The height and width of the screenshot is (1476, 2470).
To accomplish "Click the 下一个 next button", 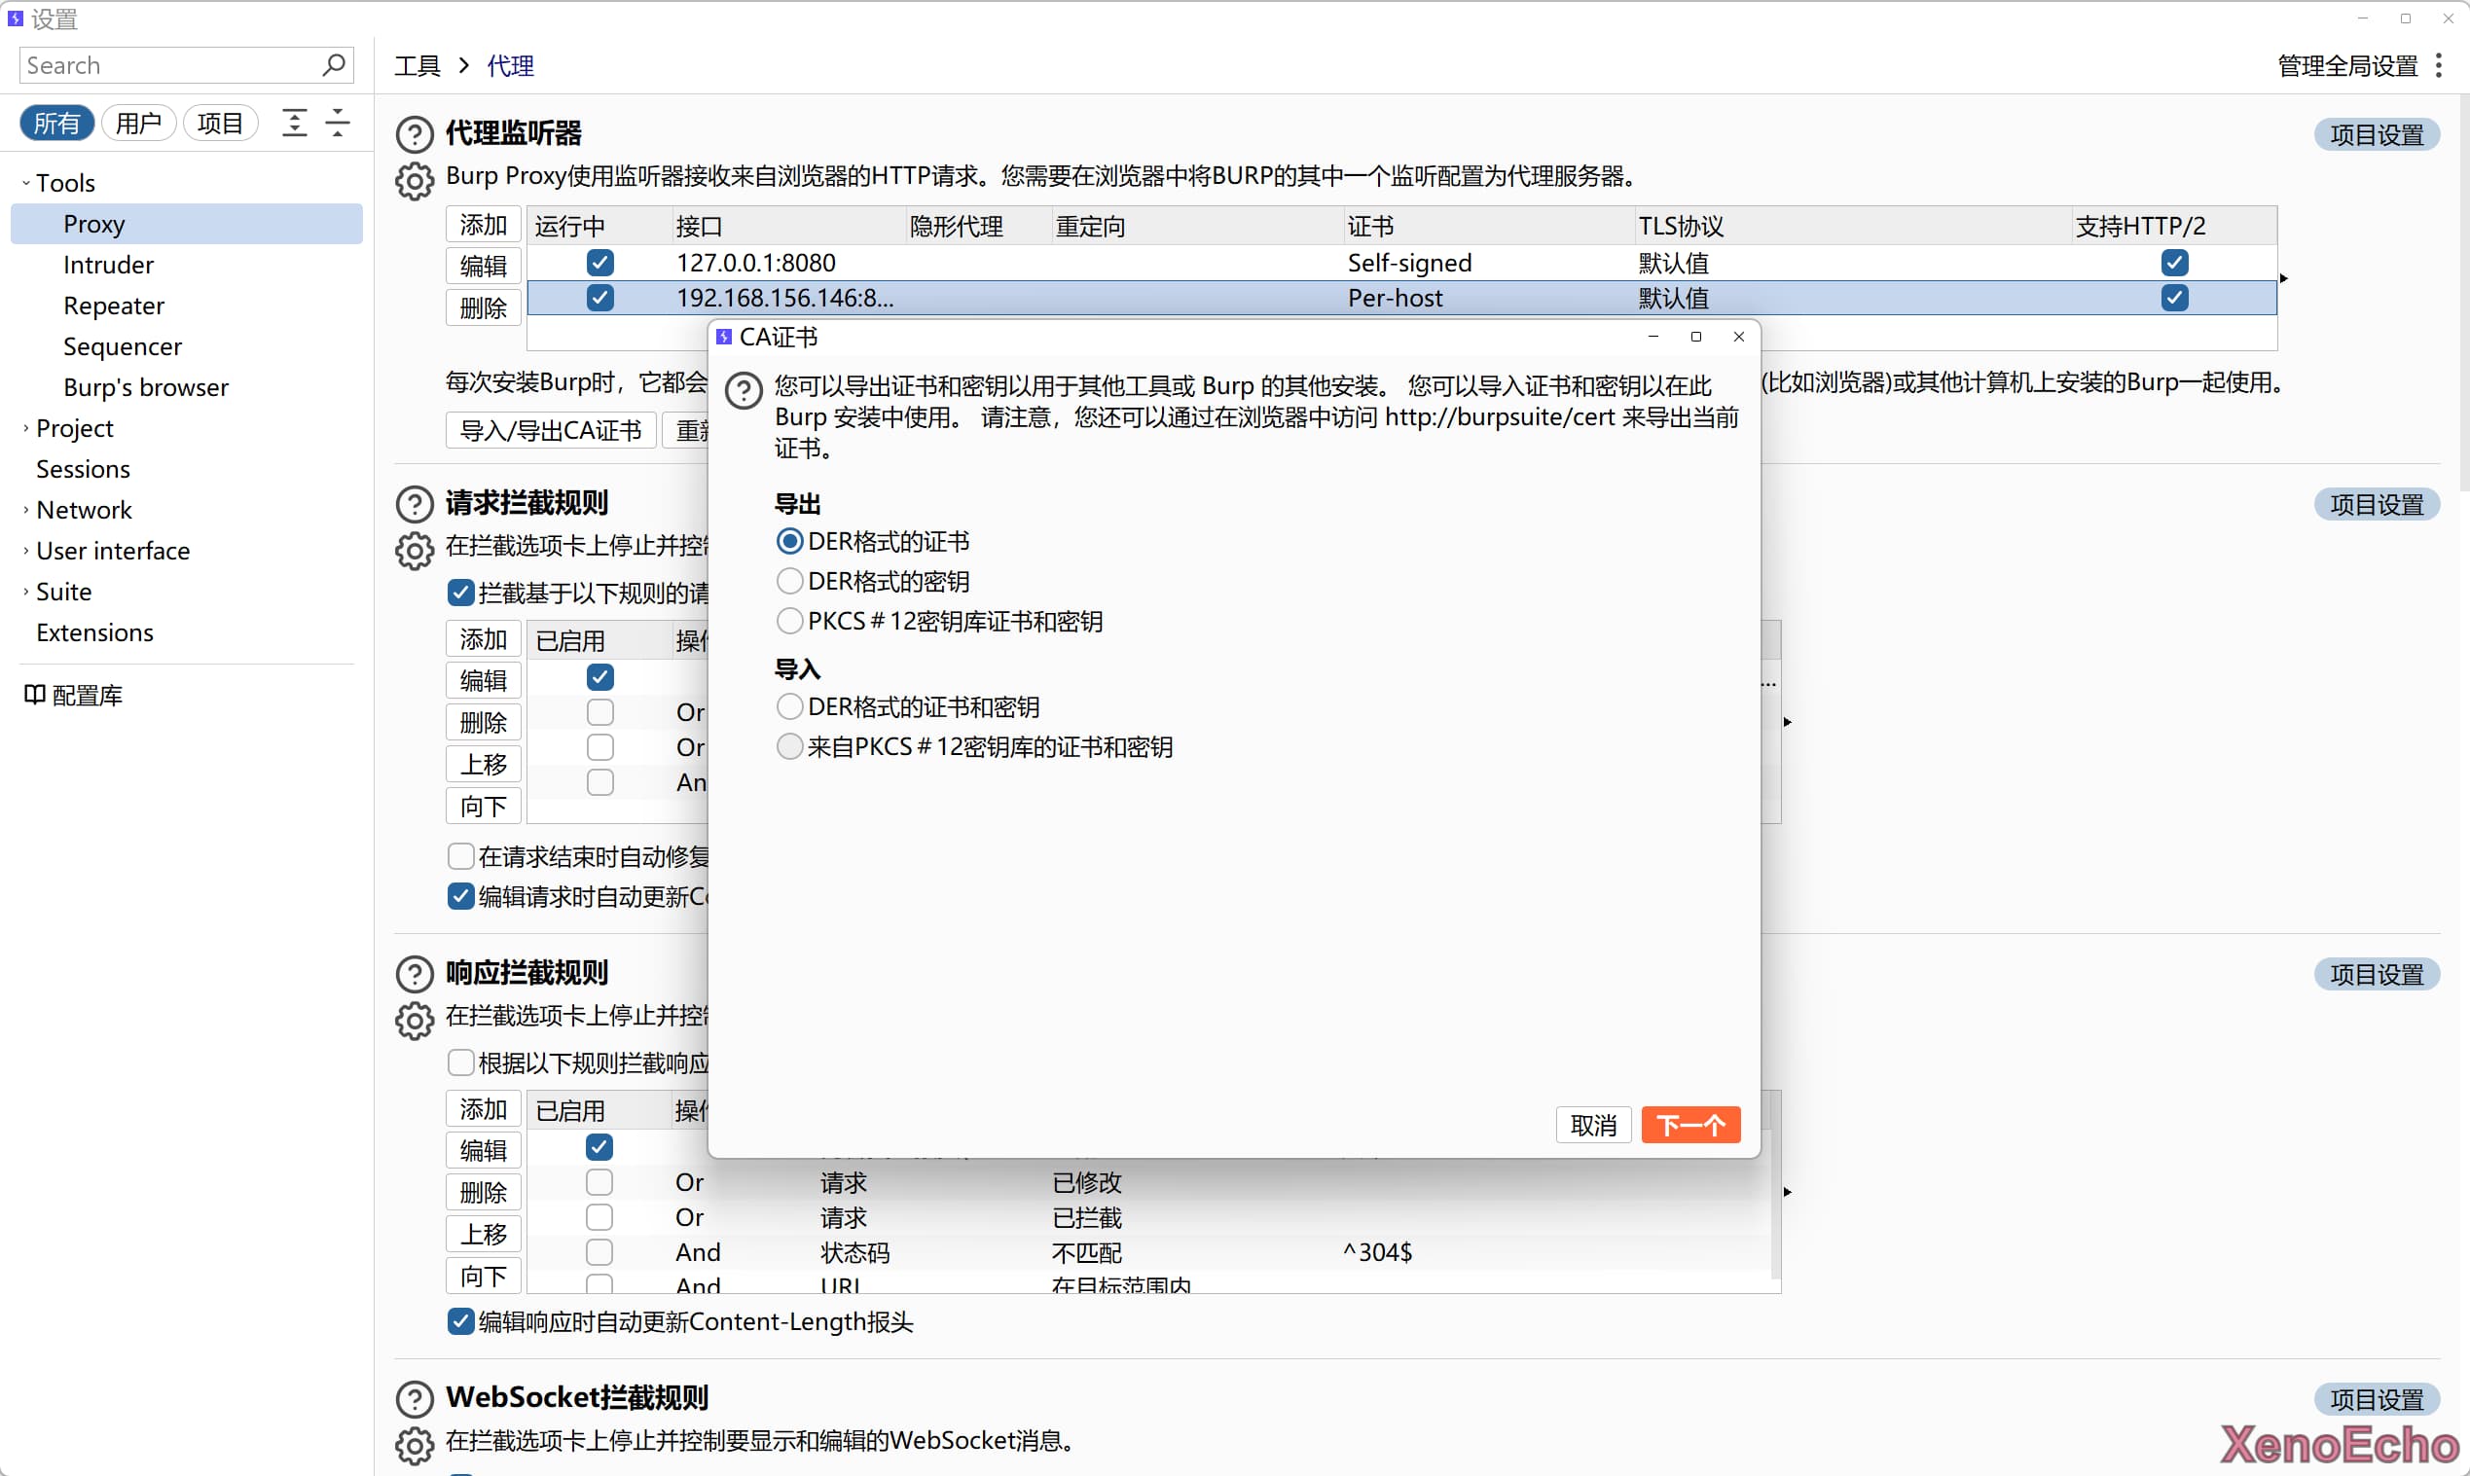I will click(x=1689, y=1125).
